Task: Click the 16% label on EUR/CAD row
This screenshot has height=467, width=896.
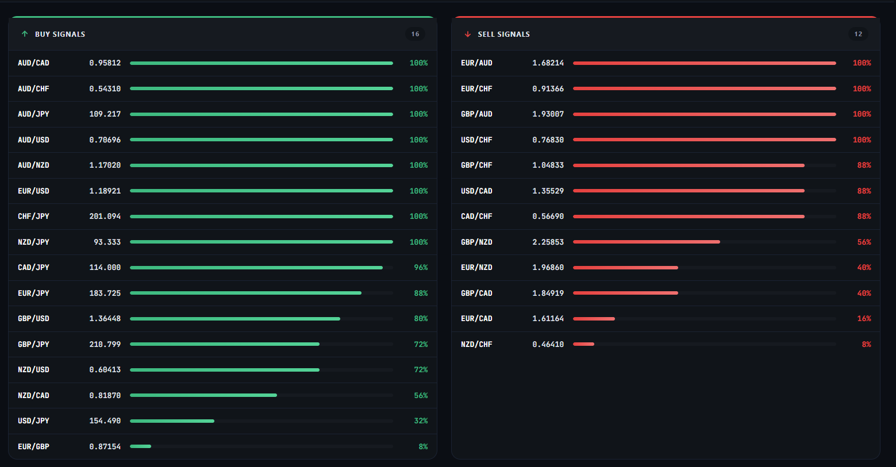Action: point(864,319)
